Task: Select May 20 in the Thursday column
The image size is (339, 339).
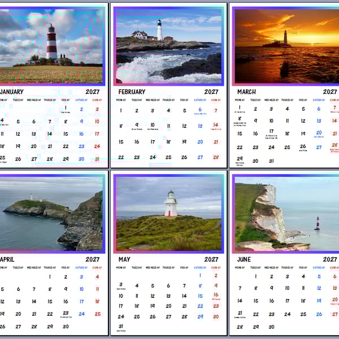Action: 168,306
